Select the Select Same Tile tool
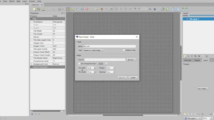The height and width of the screenshot is (120, 214). point(101,9)
